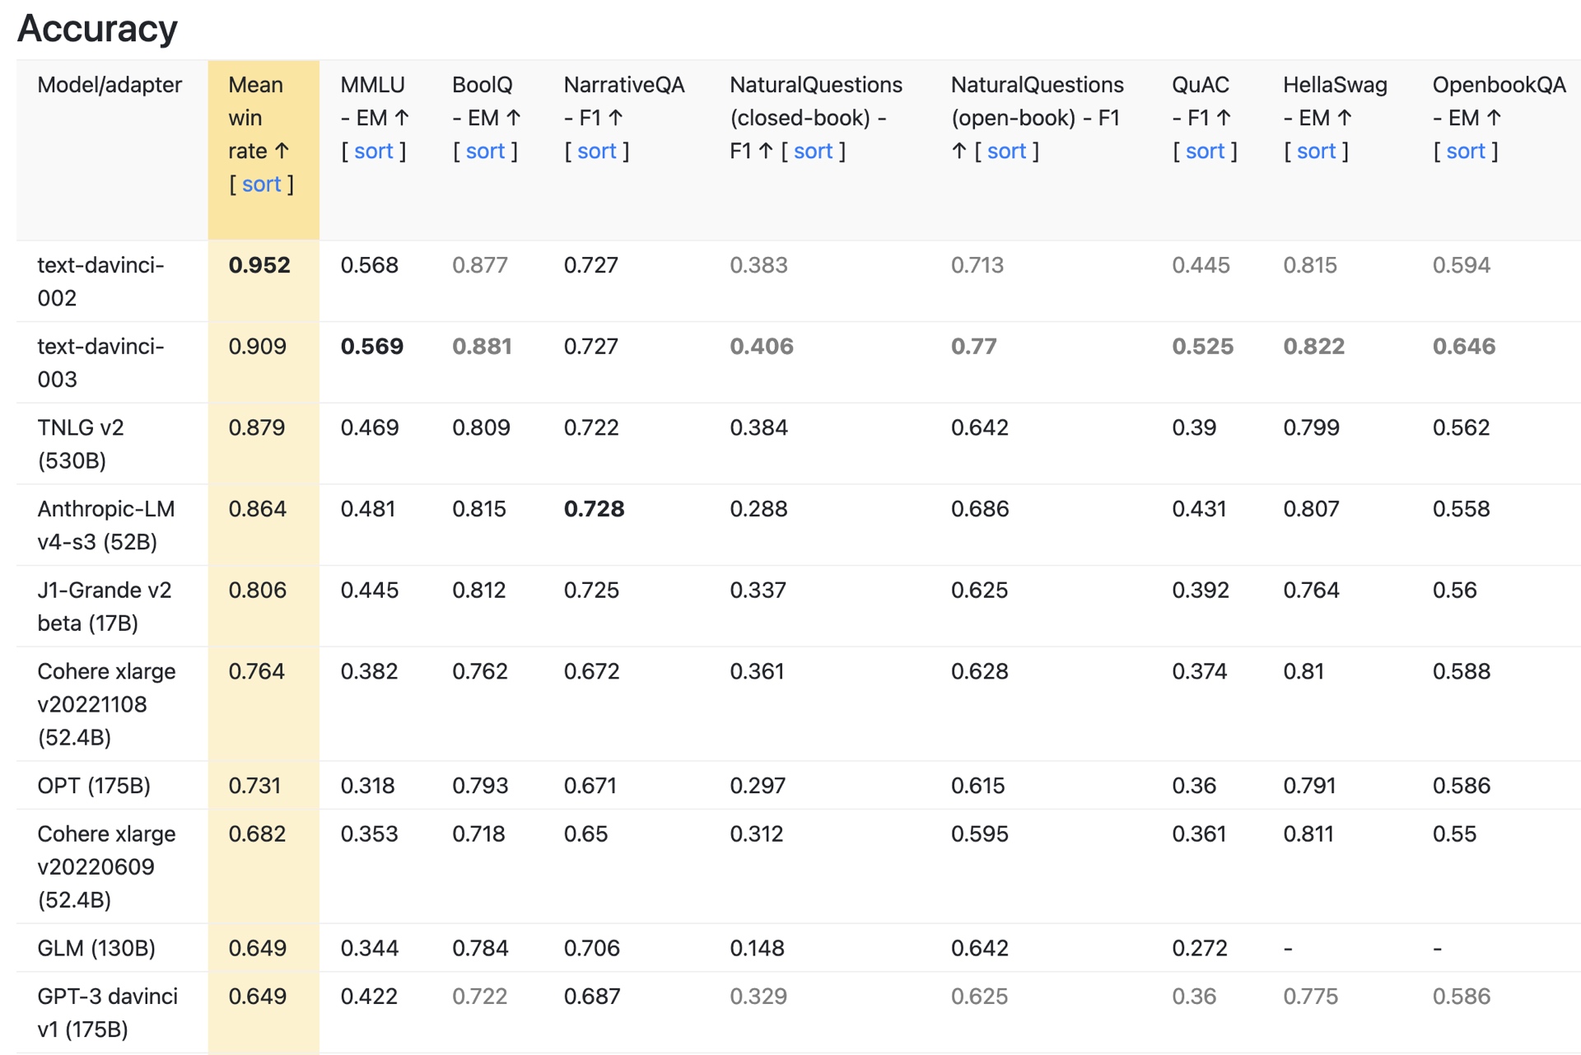
Task: Click the bold 0.406 closed-book score
Action: (762, 347)
